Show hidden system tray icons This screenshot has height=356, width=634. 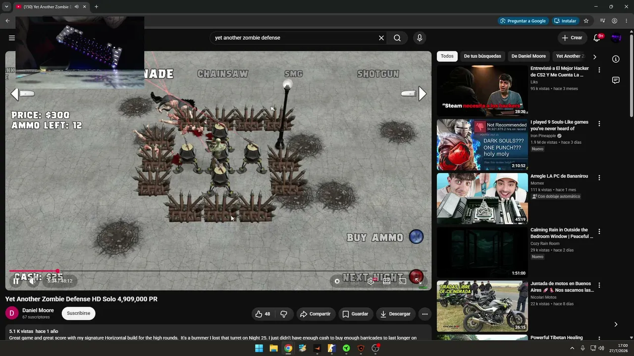coord(572,348)
